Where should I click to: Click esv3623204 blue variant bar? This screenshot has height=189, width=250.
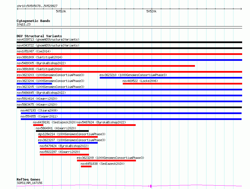[x=34, y=84]
